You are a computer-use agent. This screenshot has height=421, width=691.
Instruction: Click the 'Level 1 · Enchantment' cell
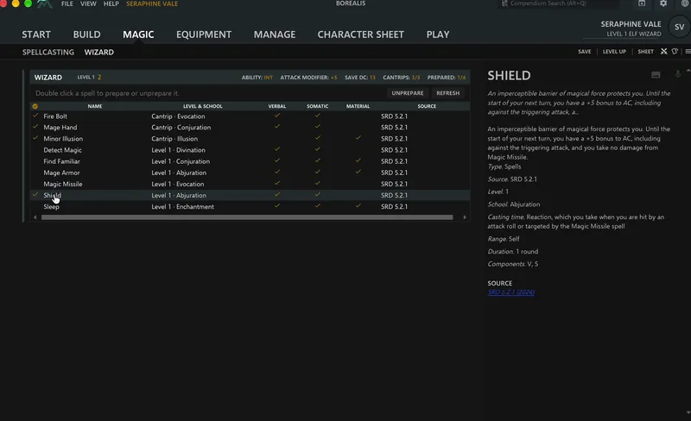182,206
